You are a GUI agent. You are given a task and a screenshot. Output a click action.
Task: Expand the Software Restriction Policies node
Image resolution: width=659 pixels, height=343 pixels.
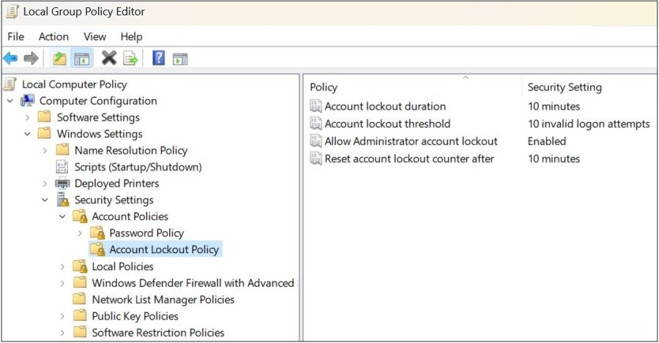pos(62,333)
